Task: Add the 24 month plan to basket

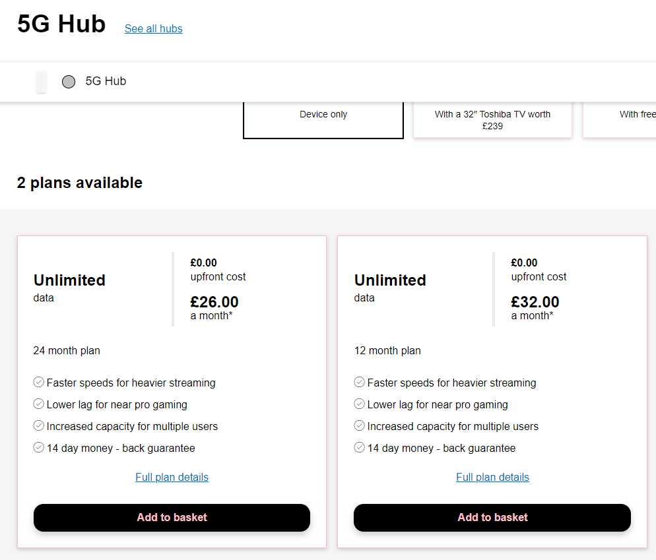Action: [172, 518]
